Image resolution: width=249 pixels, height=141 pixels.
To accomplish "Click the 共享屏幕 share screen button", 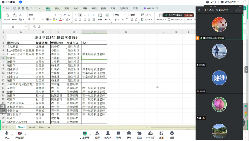I will pos(85,134).
